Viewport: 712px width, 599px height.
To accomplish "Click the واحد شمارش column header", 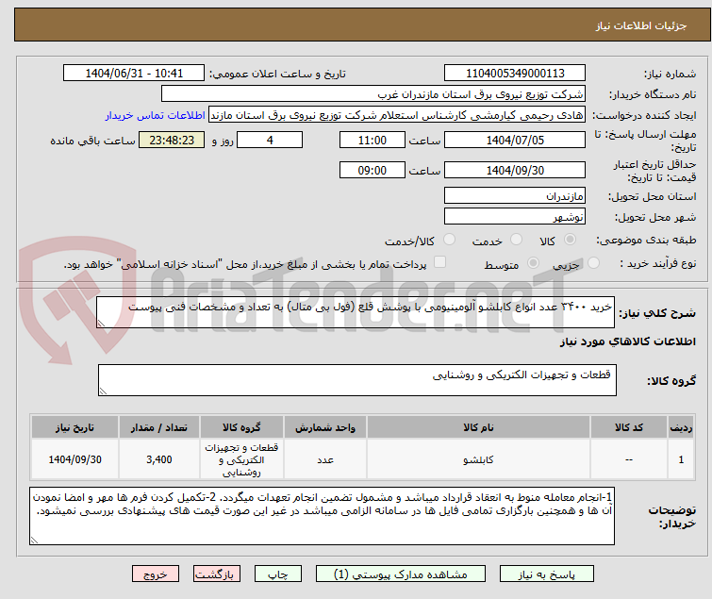I will coord(325,427).
